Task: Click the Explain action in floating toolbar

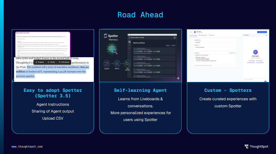Action: pyautogui.click(x=40, y=62)
